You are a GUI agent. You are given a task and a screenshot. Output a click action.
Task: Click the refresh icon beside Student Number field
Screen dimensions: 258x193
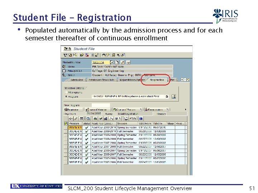pos(112,62)
